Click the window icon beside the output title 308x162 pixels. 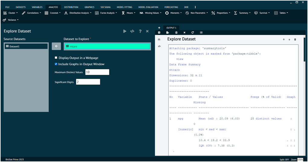coord(159,40)
